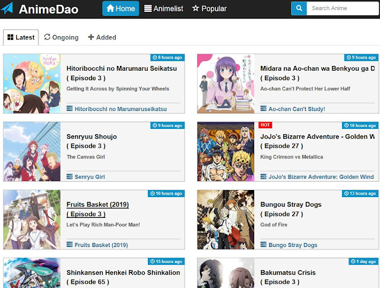Click the HOT badge on JoJo's card
Image resolution: width=380 pixels, height=288 pixels.
coord(265,125)
